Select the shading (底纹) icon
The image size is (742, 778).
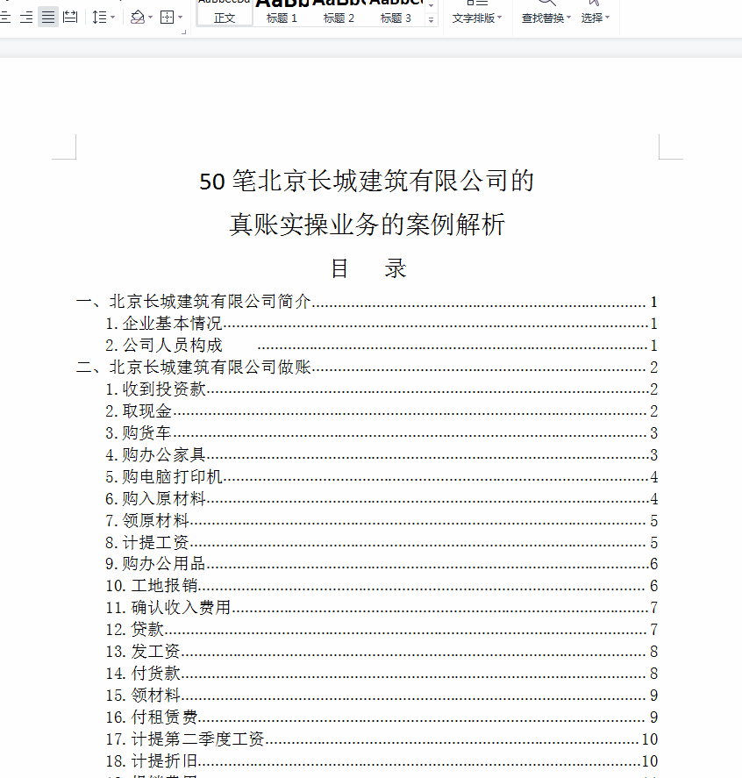coord(139,17)
